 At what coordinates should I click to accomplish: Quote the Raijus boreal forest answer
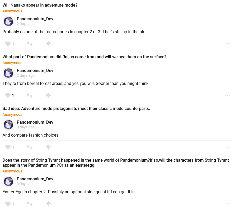[x=30, y=95]
